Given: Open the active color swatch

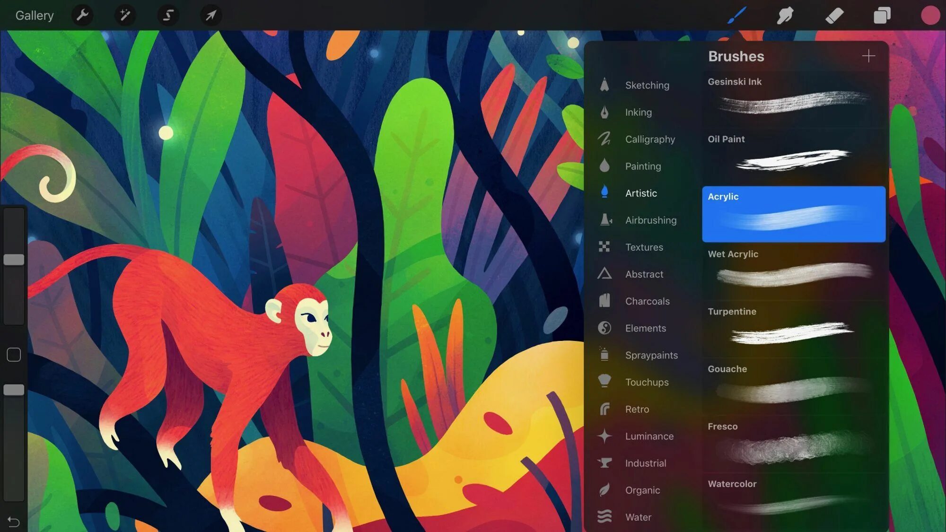Looking at the screenshot, I should pos(930,15).
